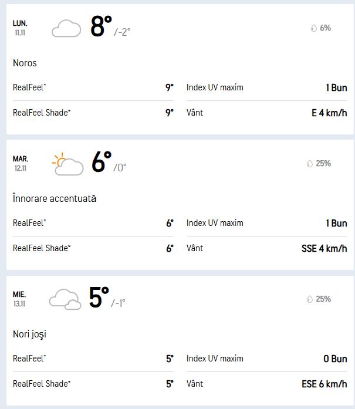Click the E 4 km/h wind value

(329, 113)
